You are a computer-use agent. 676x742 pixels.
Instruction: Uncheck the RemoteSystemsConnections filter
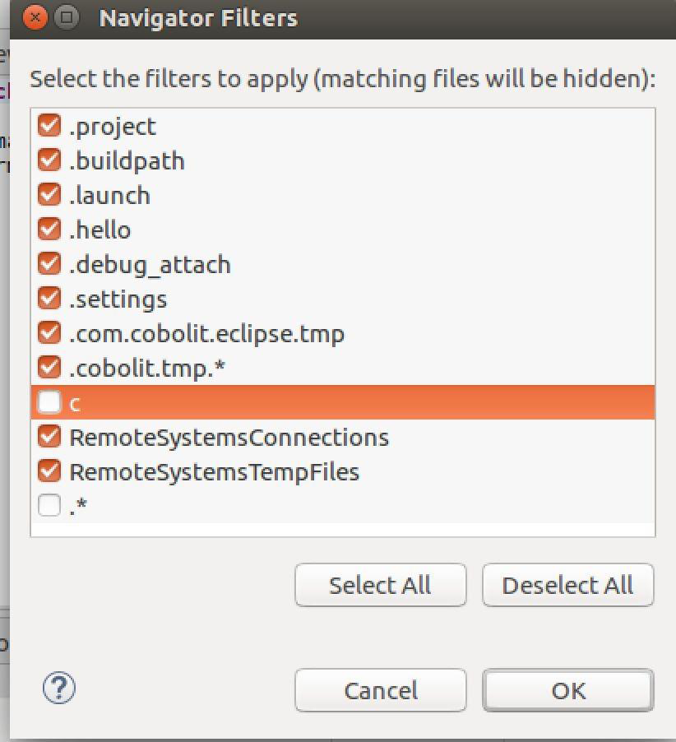click(48, 437)
